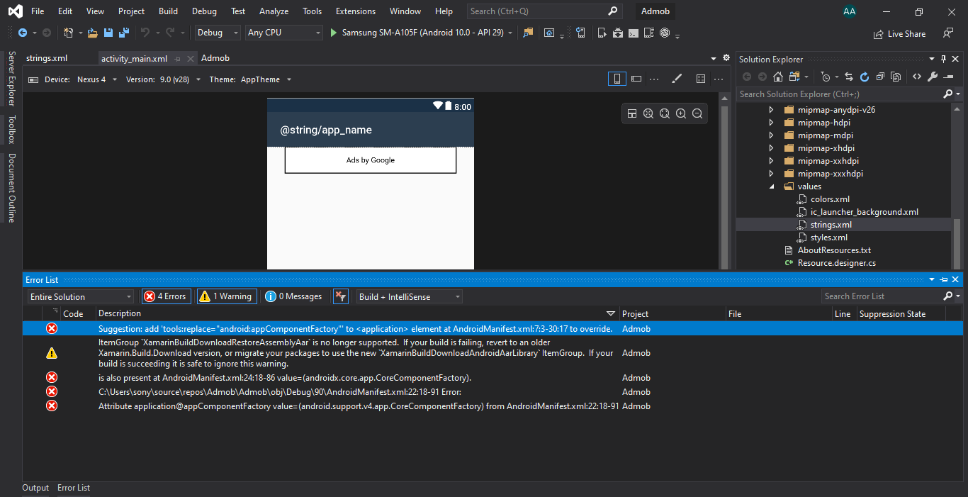Image resolution: width=968 pixels, height=497 pixels.
Task: Toggle the Error List filter funnel icon
Action: pos(341,296)
